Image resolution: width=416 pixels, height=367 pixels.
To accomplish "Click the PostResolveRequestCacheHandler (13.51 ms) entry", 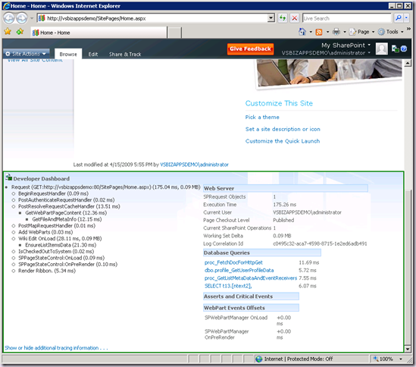I will pyautogui.click(x=69, y=206).
